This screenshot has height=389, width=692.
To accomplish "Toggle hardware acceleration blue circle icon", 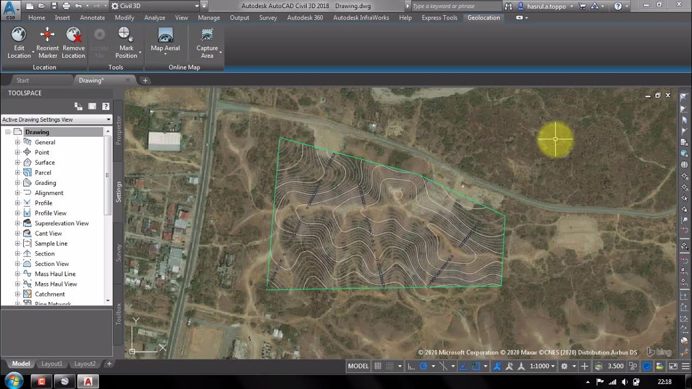I will pos(647,366).
